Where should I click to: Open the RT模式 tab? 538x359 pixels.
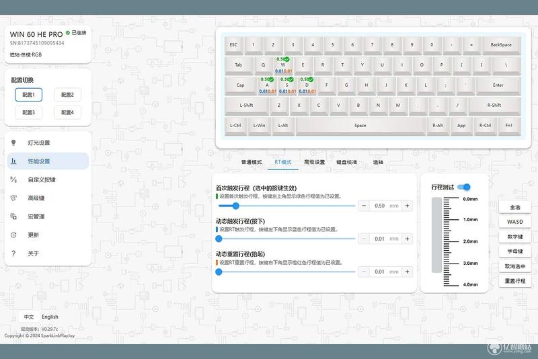[283, 162]
